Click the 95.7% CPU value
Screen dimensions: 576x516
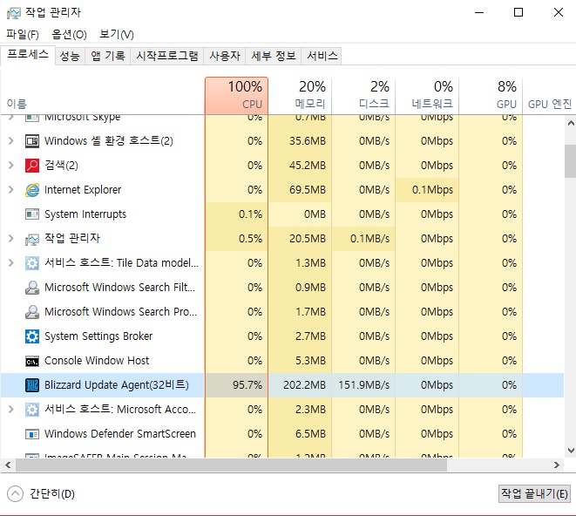(247, 384)
